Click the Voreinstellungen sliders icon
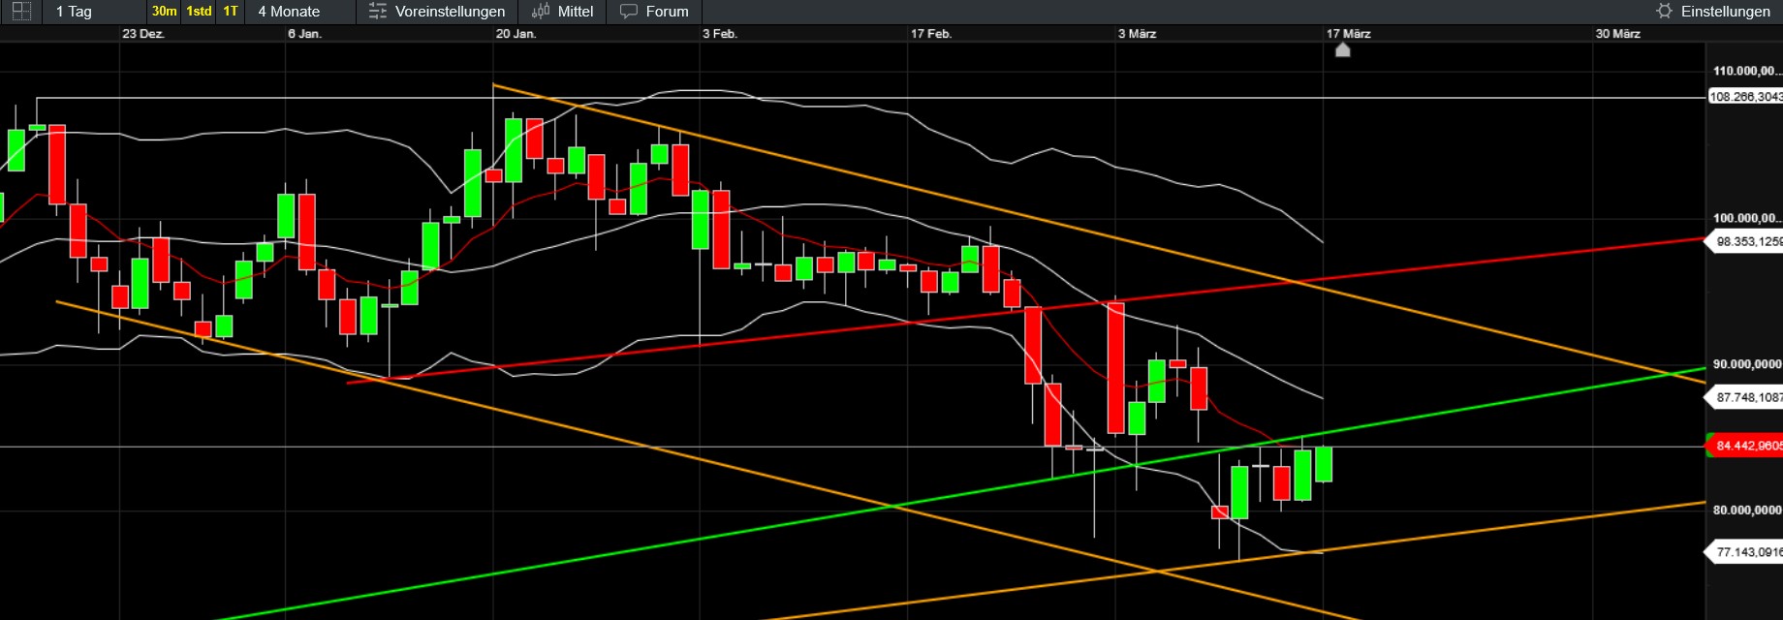 click(378, 12)
